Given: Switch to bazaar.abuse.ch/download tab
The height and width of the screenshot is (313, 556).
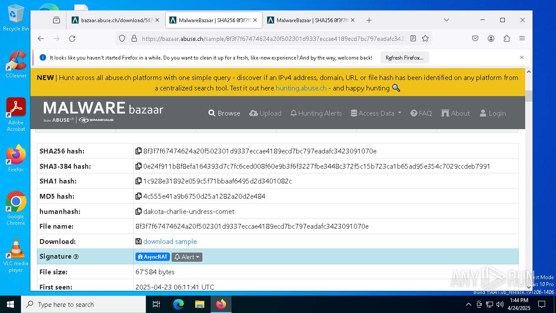Looking at the screenshot, I should pos(115,20).
